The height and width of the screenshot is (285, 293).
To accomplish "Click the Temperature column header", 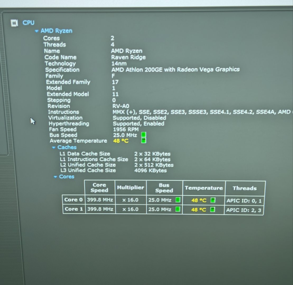I will (x=204, y=188).
